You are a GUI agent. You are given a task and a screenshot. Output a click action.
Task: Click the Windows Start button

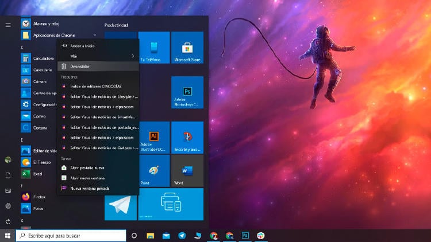click(x=8, y=236)
